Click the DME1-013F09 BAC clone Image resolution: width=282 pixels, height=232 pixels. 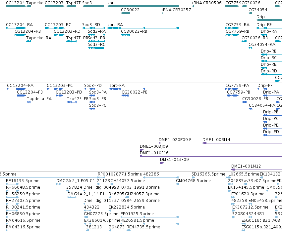(x=221, y=163)
